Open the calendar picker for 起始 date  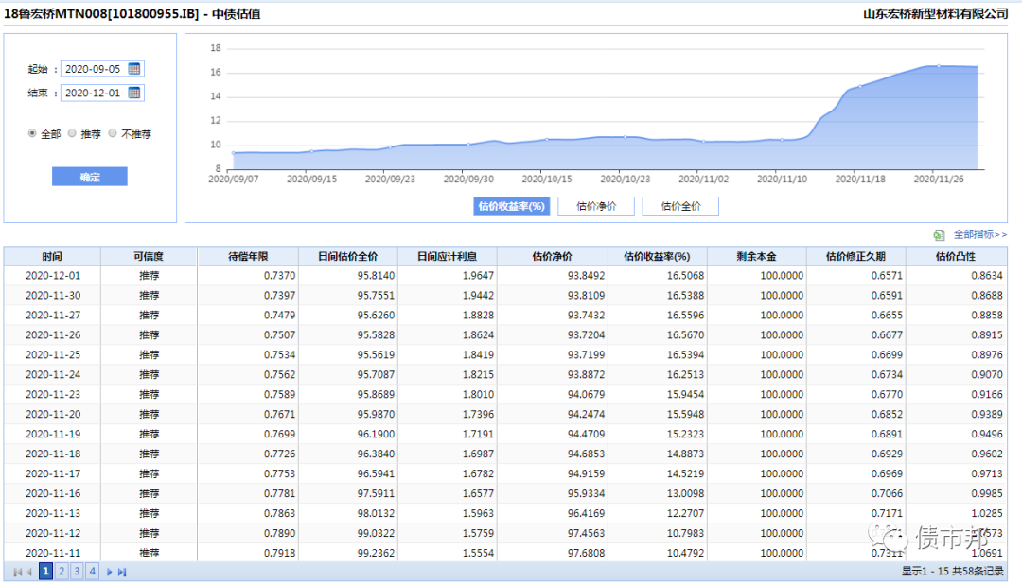134,69
